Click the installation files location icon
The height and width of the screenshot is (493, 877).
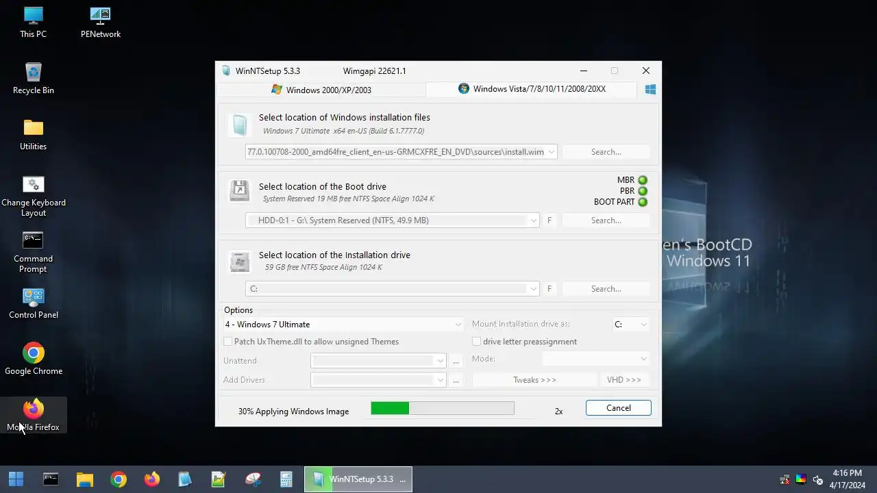(239, 125)
